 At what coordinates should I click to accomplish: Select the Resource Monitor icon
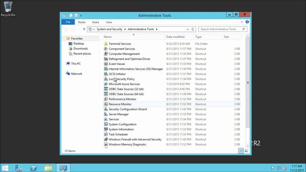tap(106, 104)
